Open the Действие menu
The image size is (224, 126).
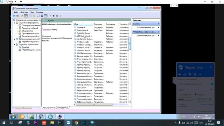pyautogui.click(x=24, y=12)
